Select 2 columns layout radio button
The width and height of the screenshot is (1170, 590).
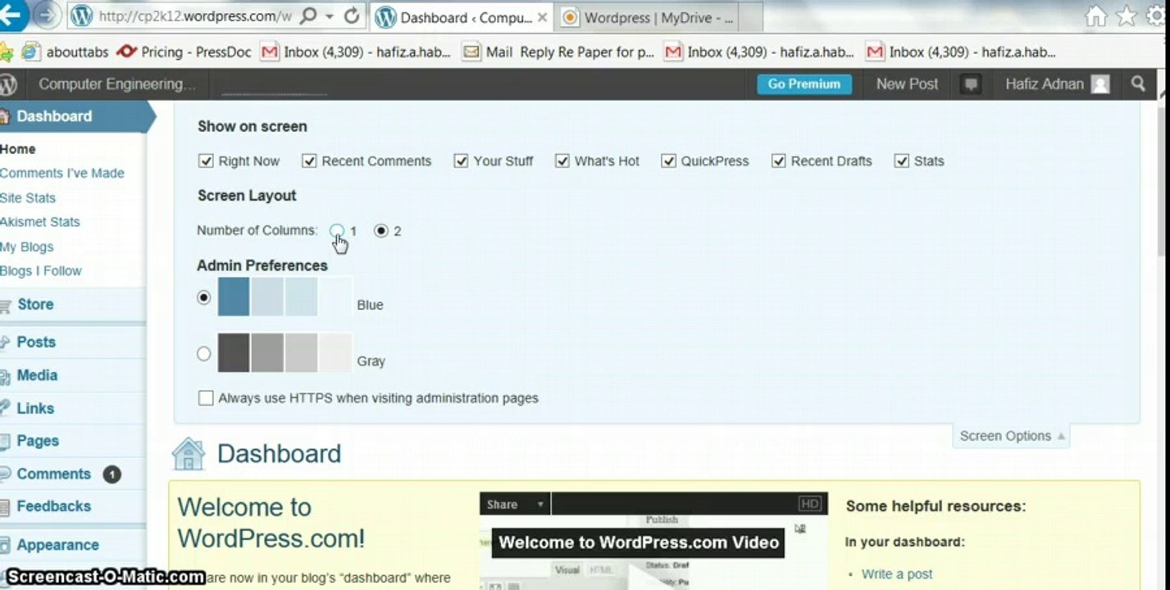[x=380, y=230]
